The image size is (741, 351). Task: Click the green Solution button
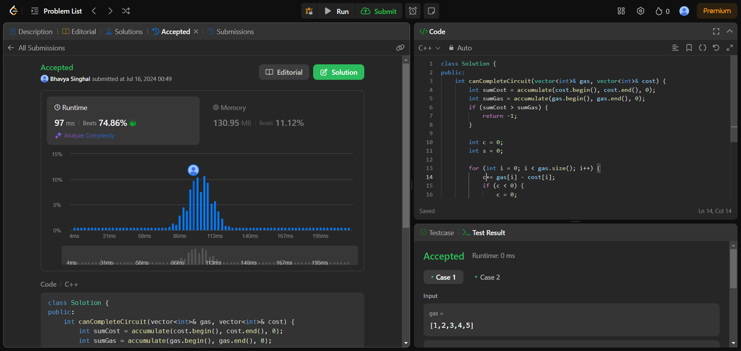pos(338,72)
